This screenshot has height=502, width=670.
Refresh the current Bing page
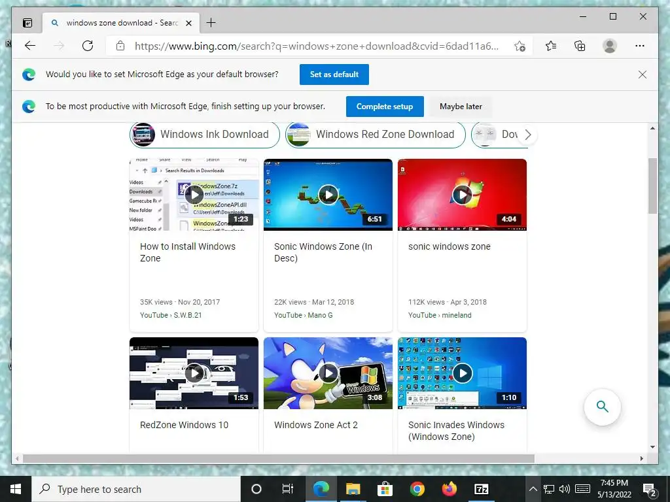click(88, 46)
